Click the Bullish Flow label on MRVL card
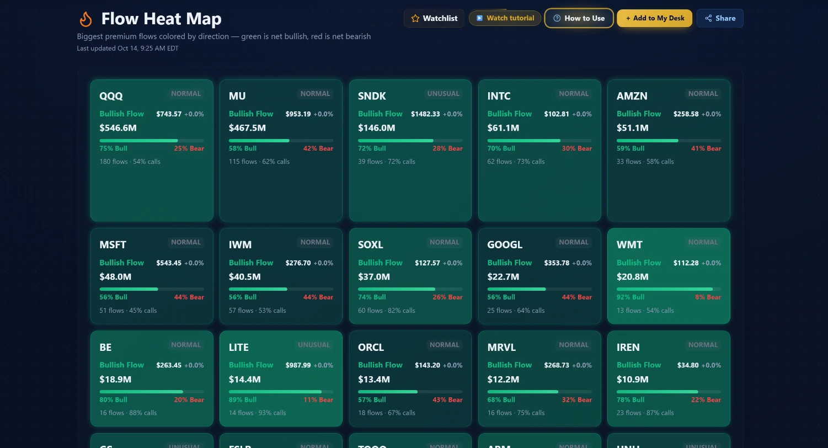 [x=510, y=365]
